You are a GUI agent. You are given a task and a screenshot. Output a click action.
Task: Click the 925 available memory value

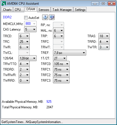(x=49, y=102)
